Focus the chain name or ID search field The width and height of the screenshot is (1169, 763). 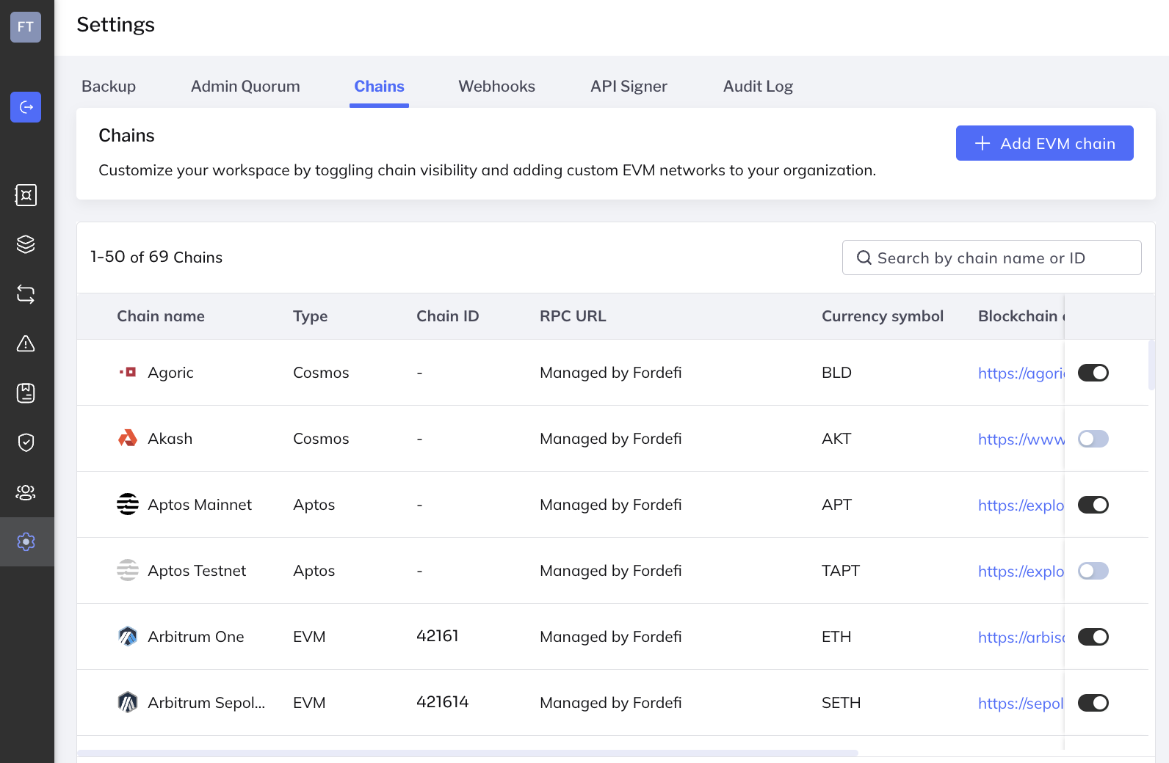[991, 258]
